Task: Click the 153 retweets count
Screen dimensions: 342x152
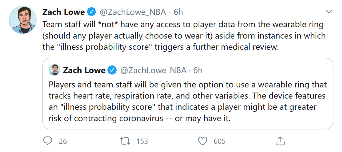Action: [142, 141]
